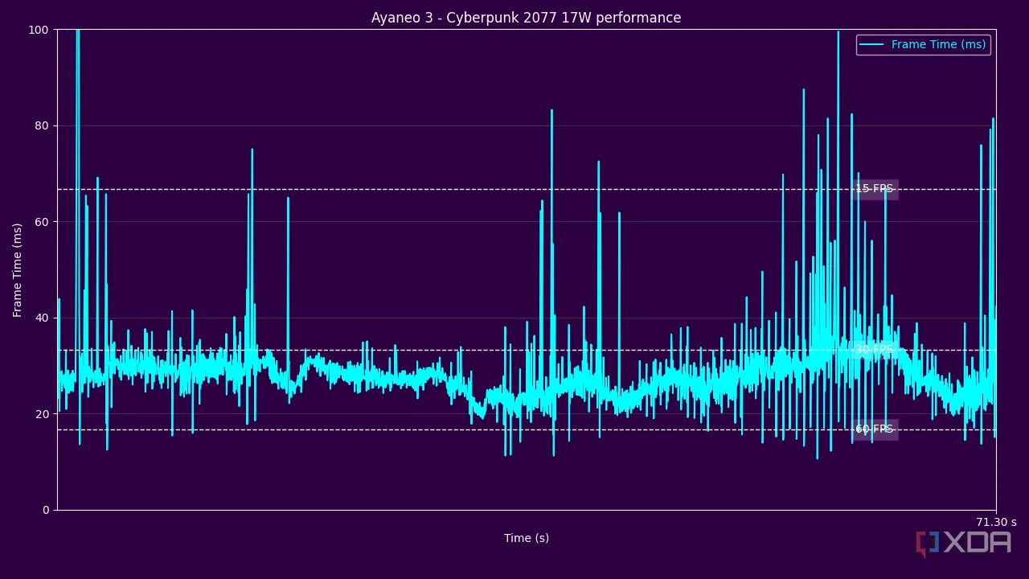Click the y-axis tick value 20

click(x=42, y=414)
